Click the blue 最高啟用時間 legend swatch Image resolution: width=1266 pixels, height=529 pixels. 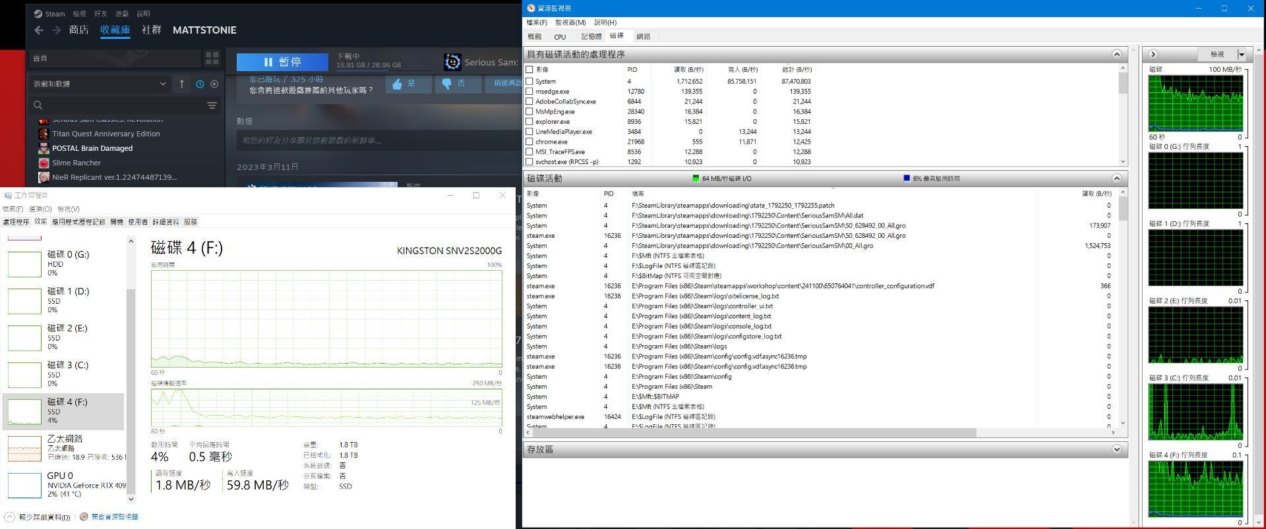tap(907, 179)
